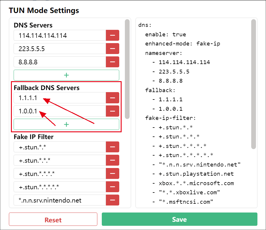Delete the +.stun.*.*.* filter entry

coord(112,160)
